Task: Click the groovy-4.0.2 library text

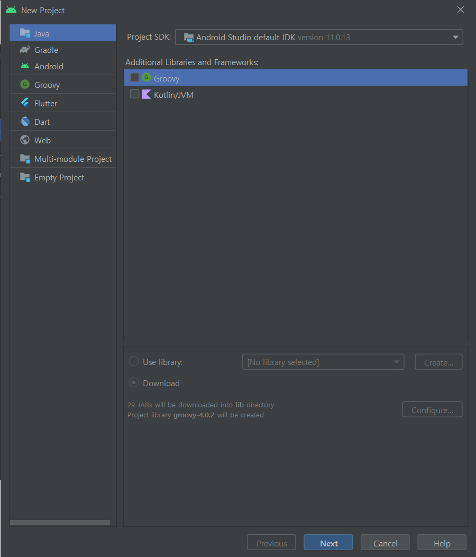Action: (x=194, y=415)
